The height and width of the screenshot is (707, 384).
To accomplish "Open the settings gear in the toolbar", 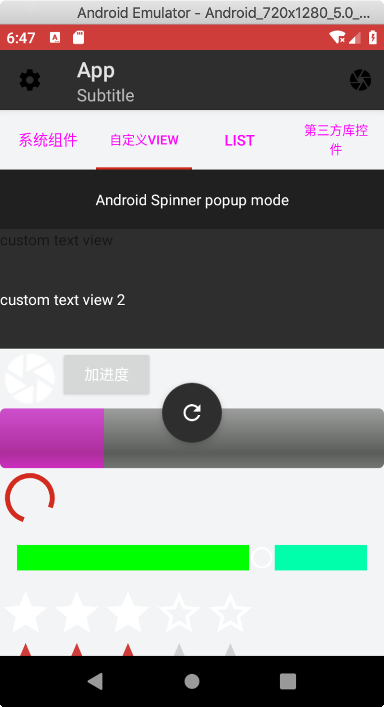I will (29, 79).
